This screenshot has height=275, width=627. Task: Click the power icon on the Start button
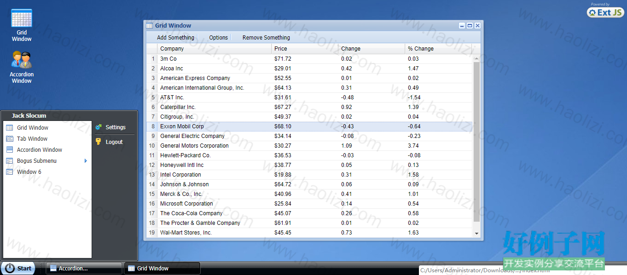(10, 268)
